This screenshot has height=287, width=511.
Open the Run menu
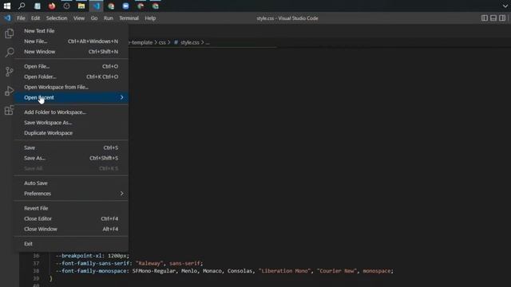[x=109, y=18]
